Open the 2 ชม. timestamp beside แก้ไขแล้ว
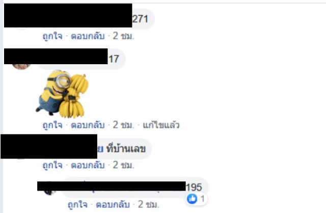 [x=123, y=125]
